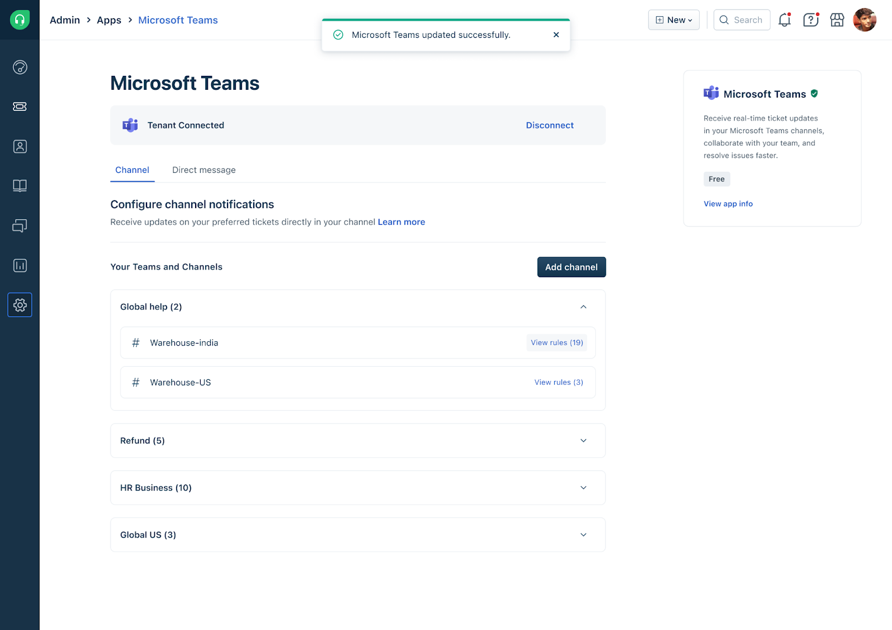Click the green check icon in toast

338,35
